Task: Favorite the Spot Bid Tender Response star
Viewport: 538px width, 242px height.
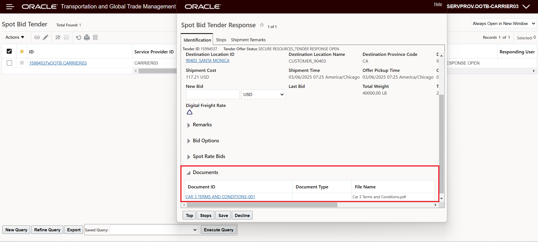Action: pyautogui.click(x=262, y=25)
